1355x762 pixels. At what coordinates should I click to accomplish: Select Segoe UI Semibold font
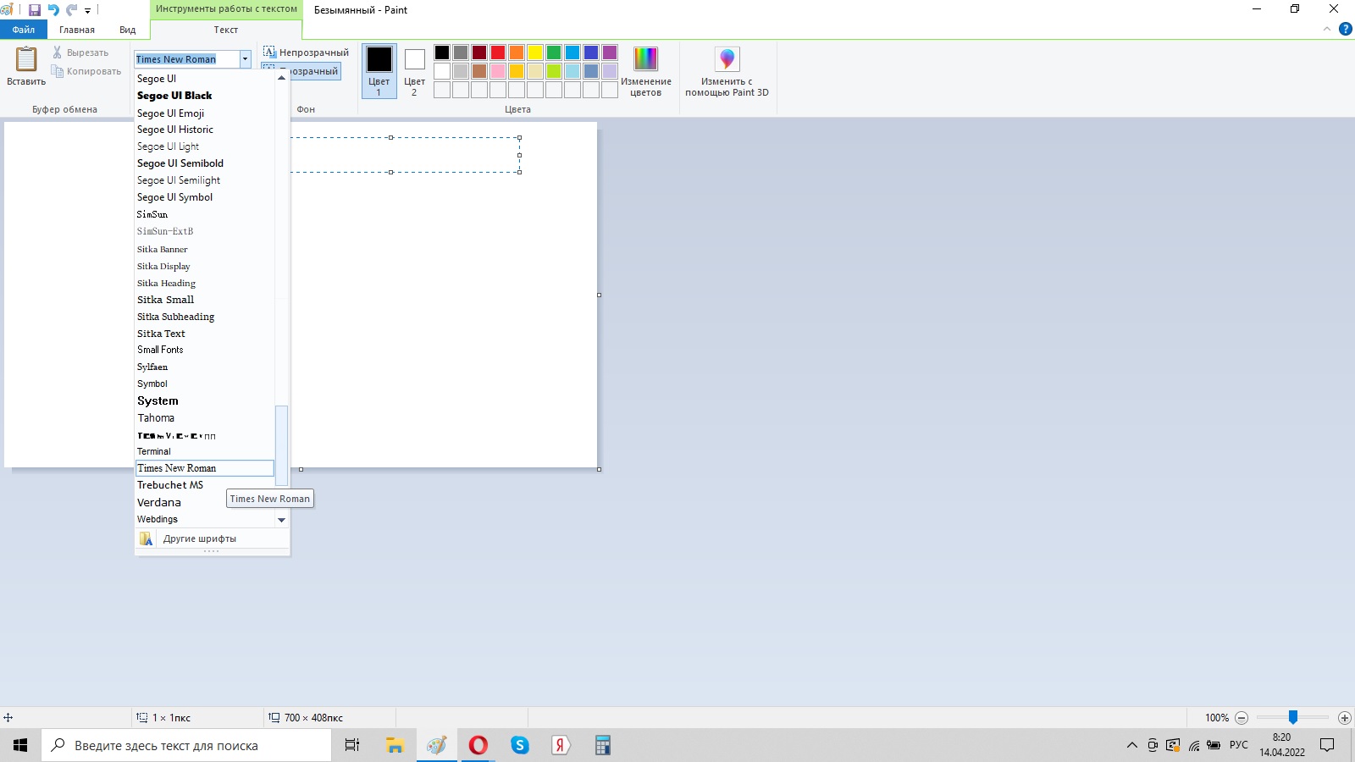[204, 163]
